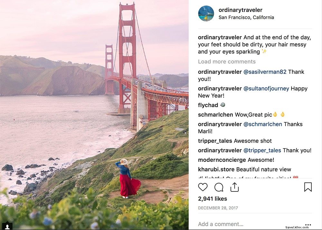Click the heart outline icon below the photo
The width and height of the screenshot is (322, 230).
[203, 187]
